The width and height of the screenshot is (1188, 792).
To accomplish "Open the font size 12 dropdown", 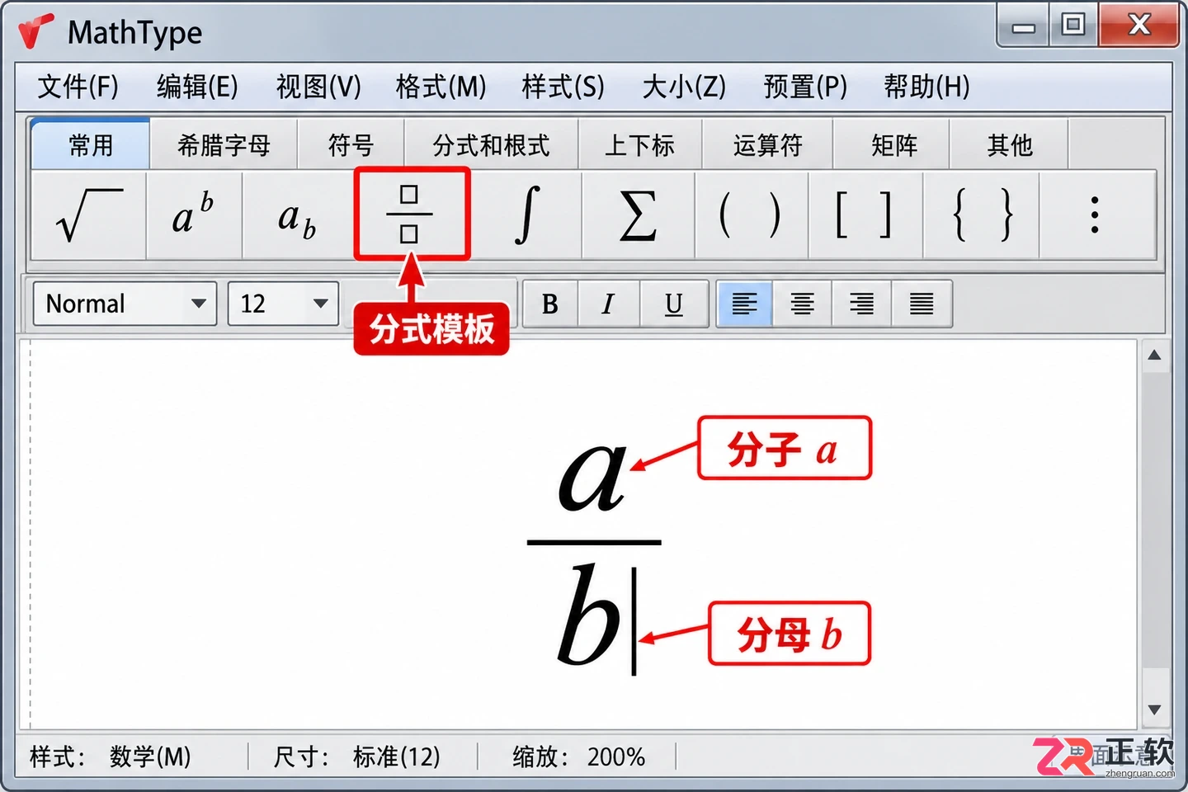I will pos(284,304).
